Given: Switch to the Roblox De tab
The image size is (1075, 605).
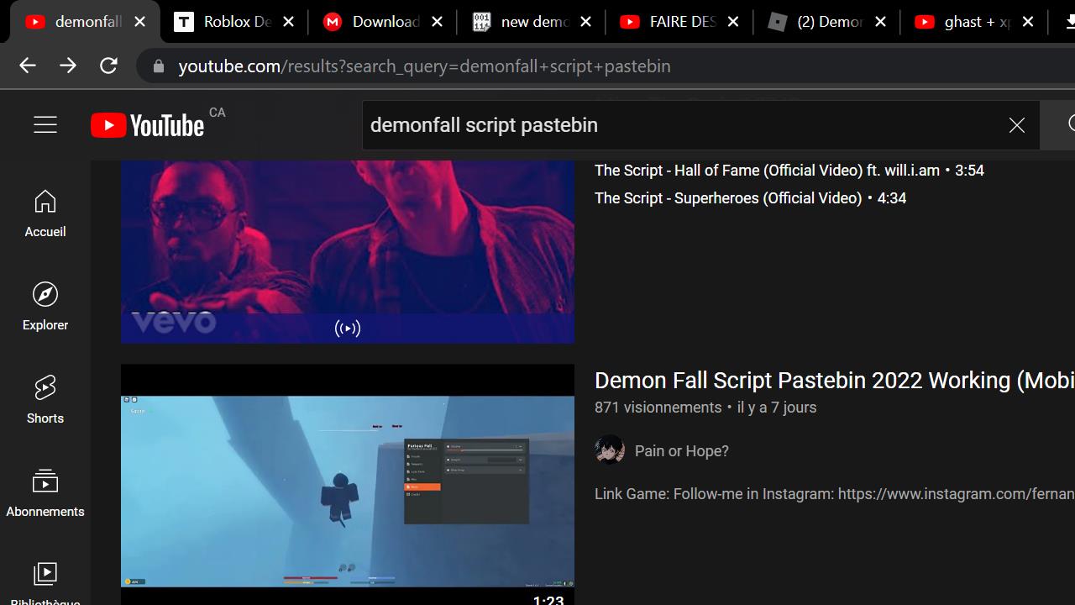Looking at the screenshot, I should coord(227,22).
